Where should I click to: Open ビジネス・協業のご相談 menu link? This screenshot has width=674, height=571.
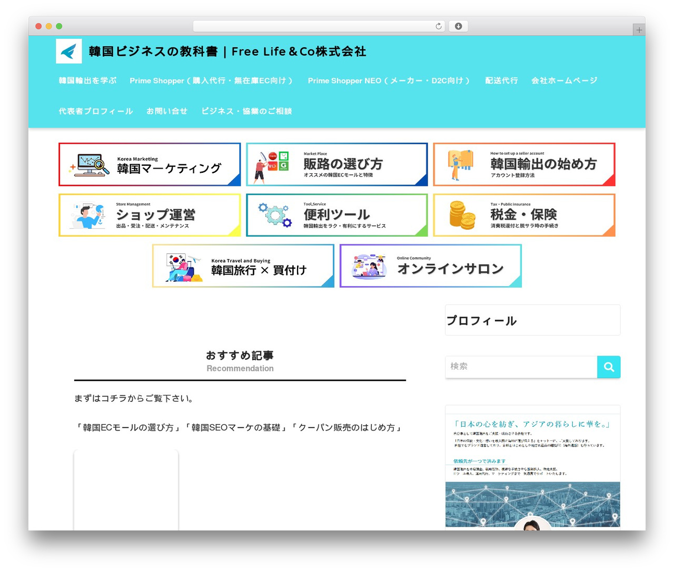(x=246, y=111)
